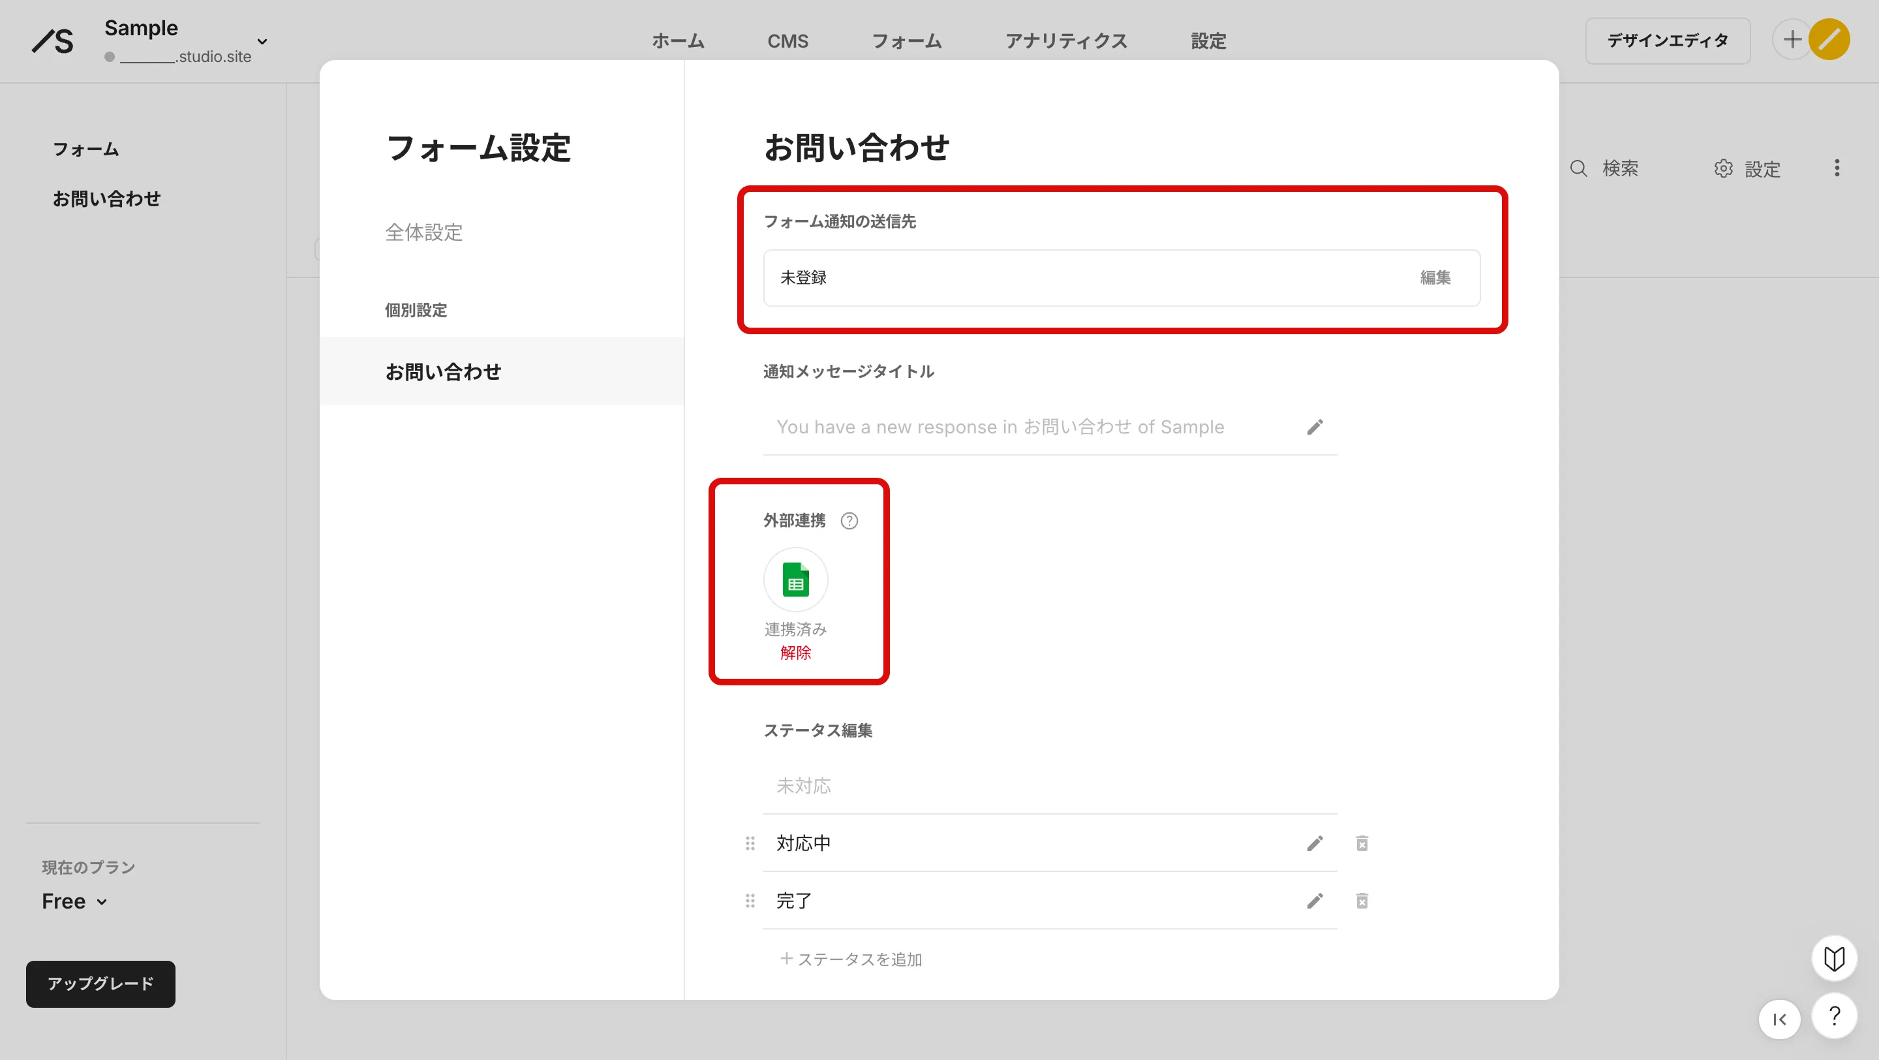
Task: Click the drag handle for 対応中
Action: click(749, 844)
